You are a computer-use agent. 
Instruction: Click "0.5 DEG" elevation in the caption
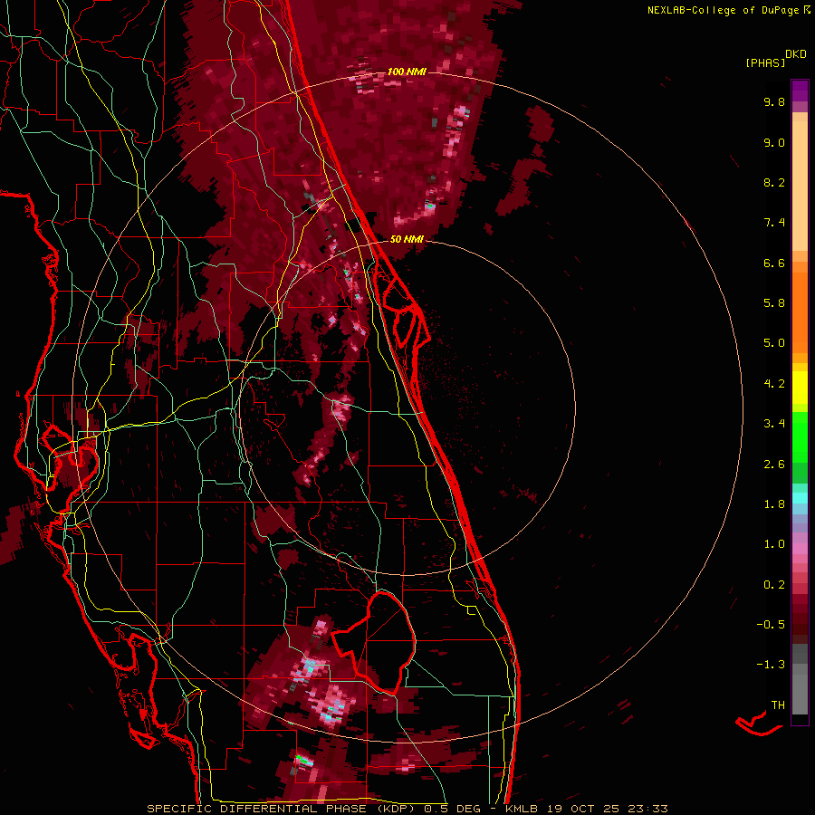(x=452, y=809)
